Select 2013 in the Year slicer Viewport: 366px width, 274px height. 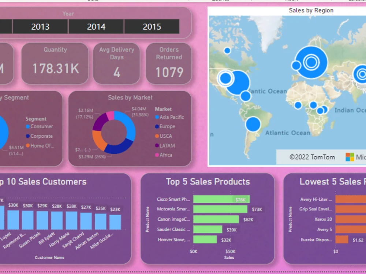click(x=40, y=27)
